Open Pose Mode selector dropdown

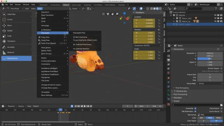(x=15, y=9)
